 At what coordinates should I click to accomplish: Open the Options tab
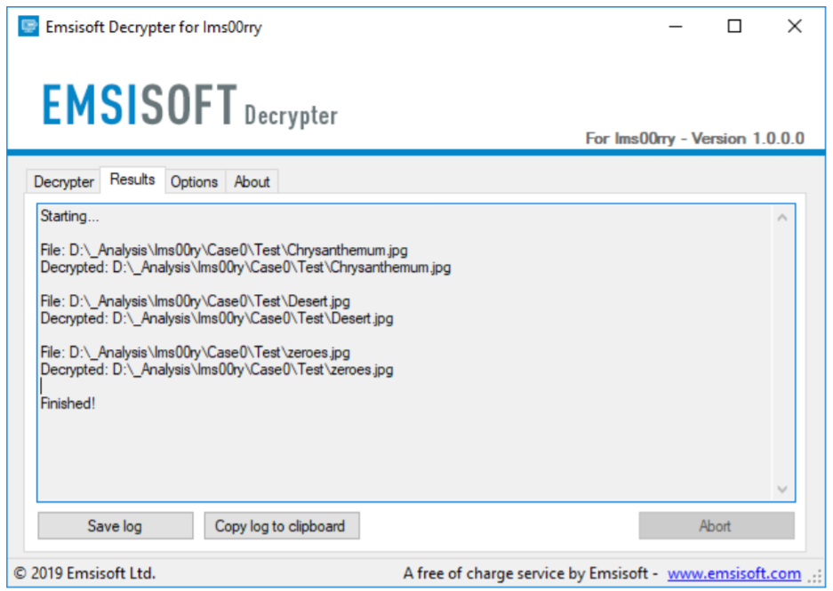[194, 181]
